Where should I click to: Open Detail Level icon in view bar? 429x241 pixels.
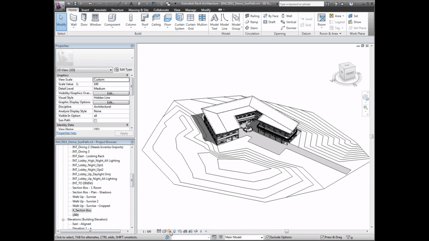click(x=159, y=231)
